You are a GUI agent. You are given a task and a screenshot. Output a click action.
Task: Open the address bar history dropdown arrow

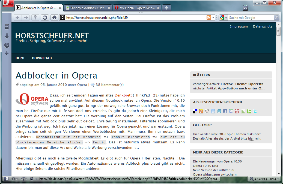point(213,18)
